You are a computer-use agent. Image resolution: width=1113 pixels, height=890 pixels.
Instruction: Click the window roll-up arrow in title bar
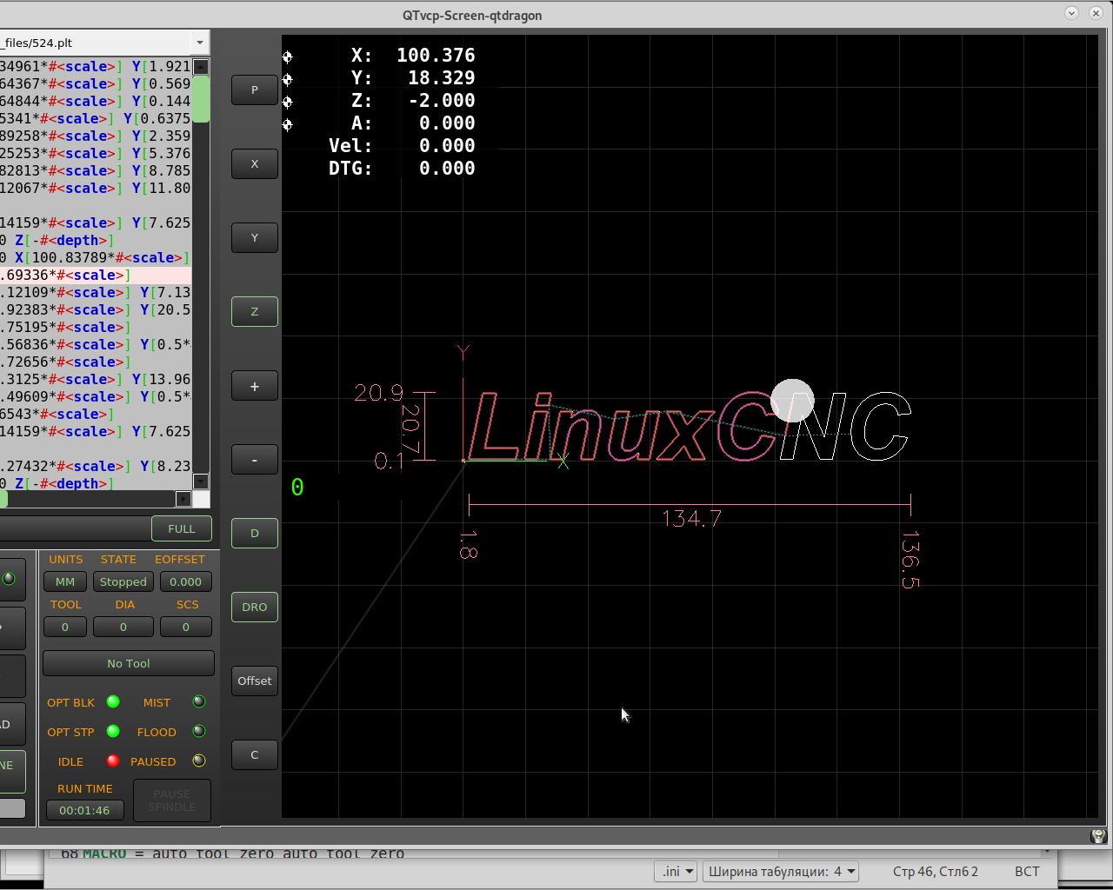pos(1072,13)
